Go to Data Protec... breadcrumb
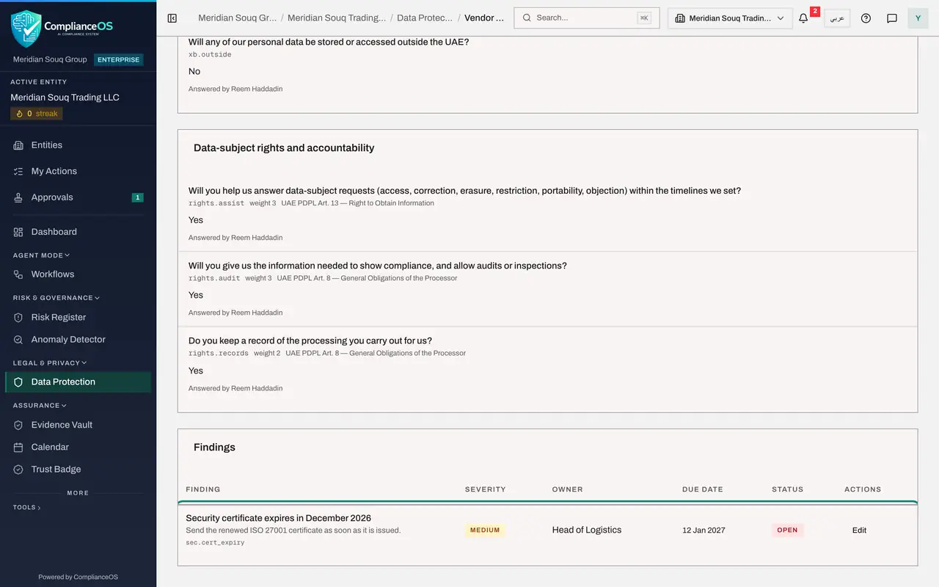This screenshot has width=939, height=587. [425, 18]
